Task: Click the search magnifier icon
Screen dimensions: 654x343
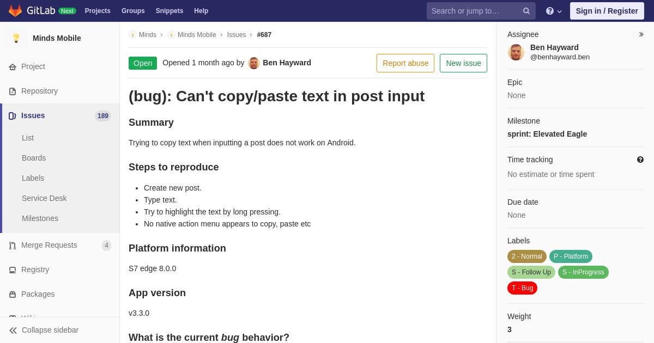Action: pyautogui.click(x=526, y=11)
